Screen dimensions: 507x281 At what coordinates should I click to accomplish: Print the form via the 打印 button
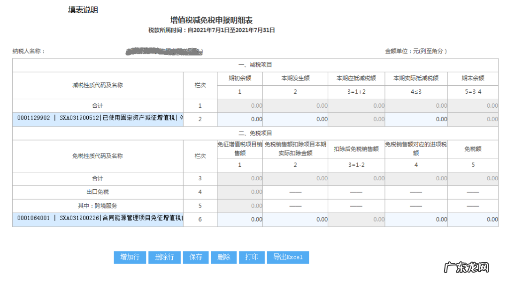pos(252,257)
